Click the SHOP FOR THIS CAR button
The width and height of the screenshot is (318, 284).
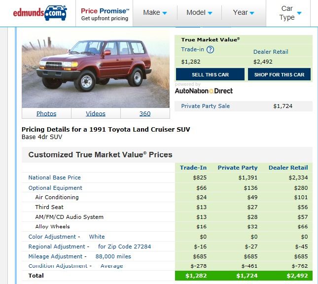point(279,74)
